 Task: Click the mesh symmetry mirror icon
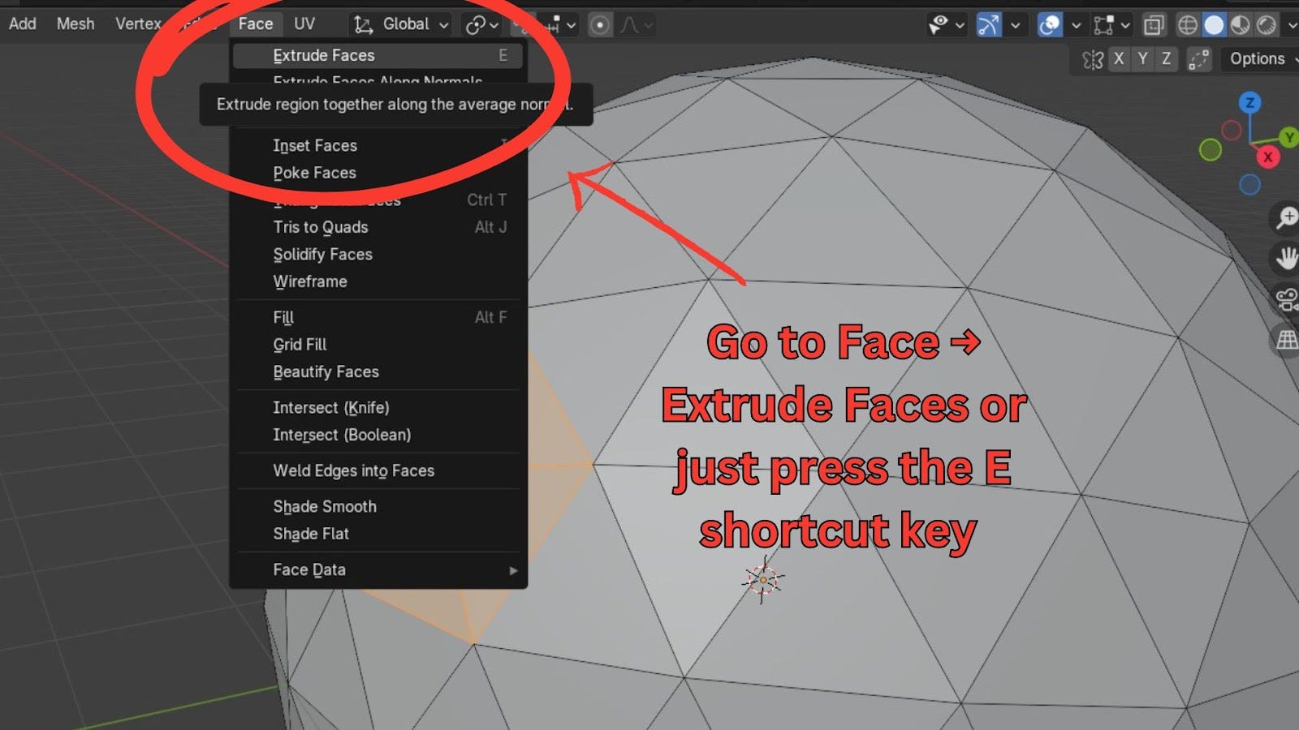point(1093,59)
